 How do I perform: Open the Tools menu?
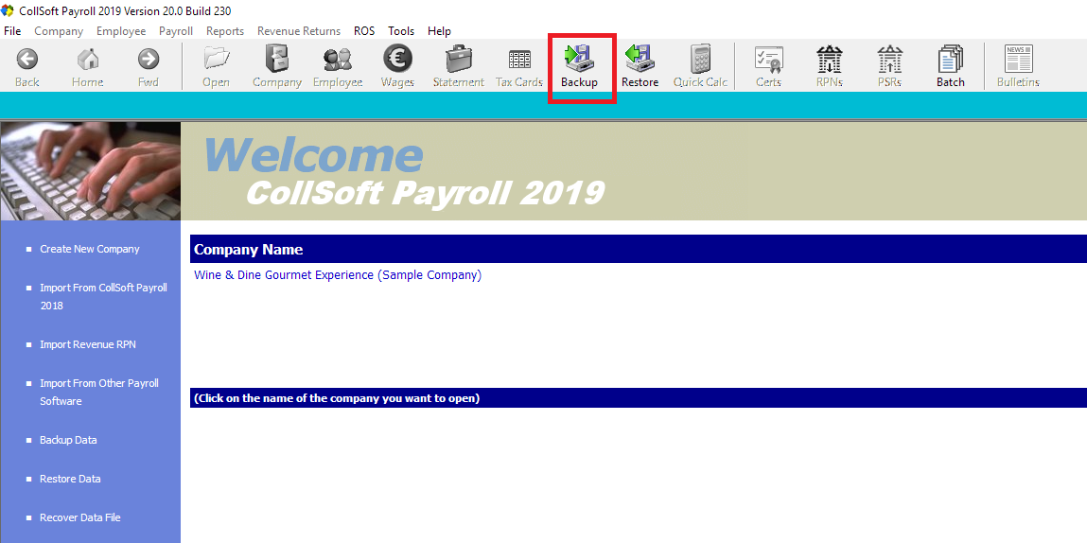click(x=401, y=31)
